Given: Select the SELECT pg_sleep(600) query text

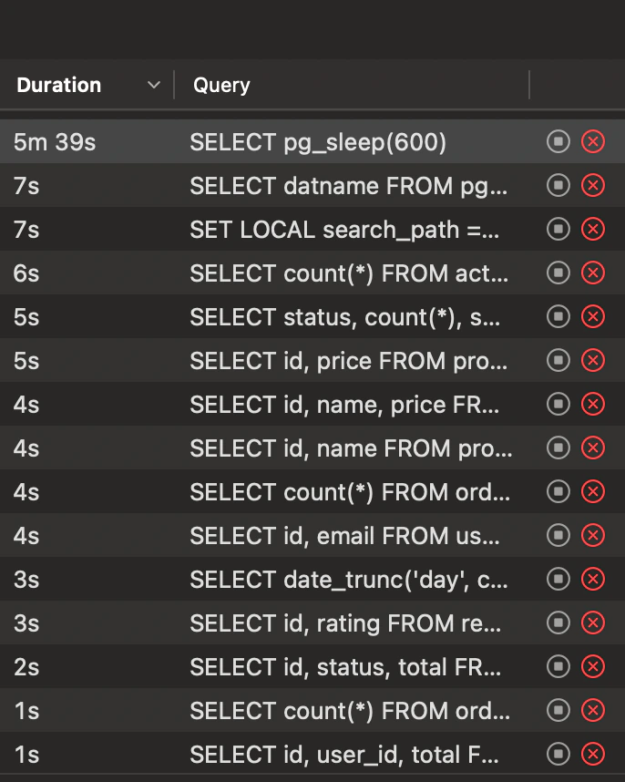Looking at the screenshot, I should pos(318,142).
